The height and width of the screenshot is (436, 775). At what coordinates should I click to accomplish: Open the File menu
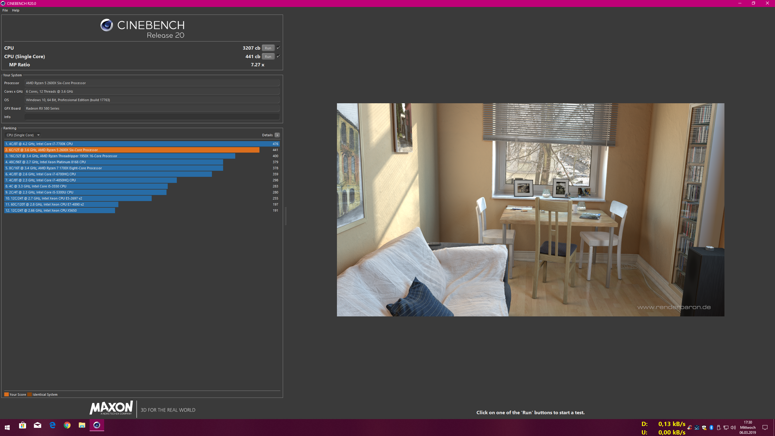[5, 10]
